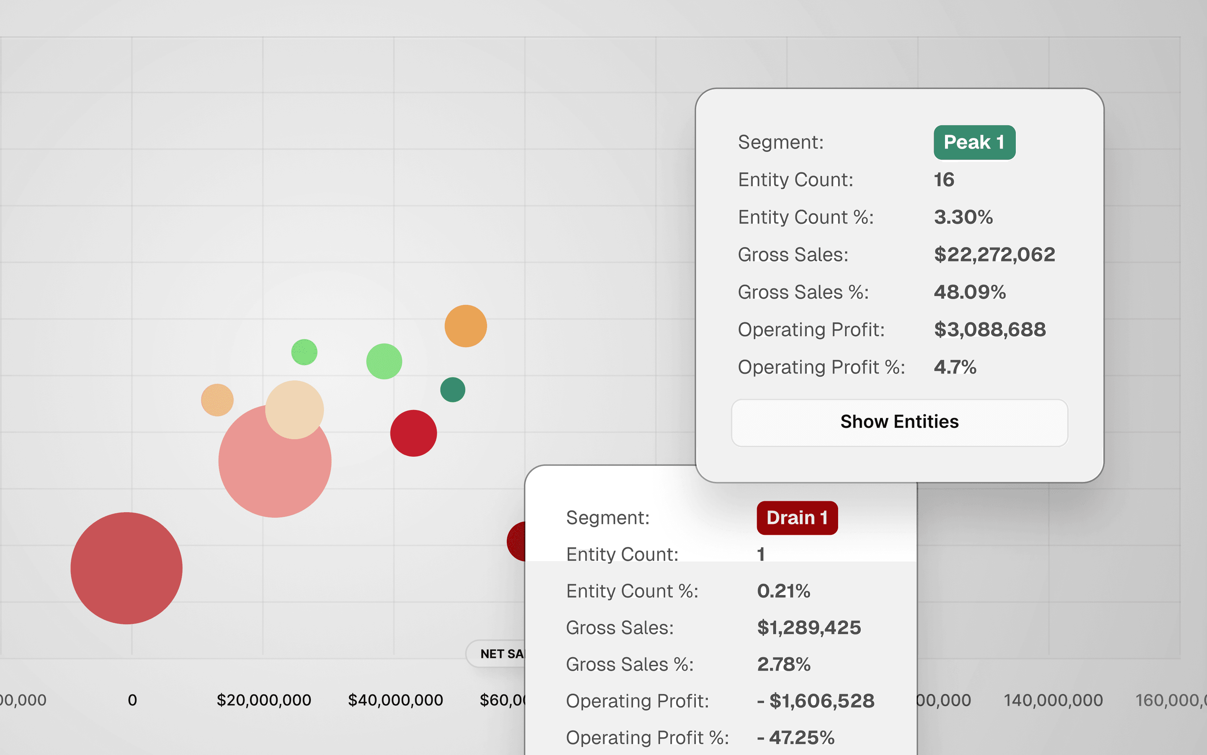This screenshot has height=755, width=1207.
Task: Click the dark teal green bubble
Action: (452, 390)
